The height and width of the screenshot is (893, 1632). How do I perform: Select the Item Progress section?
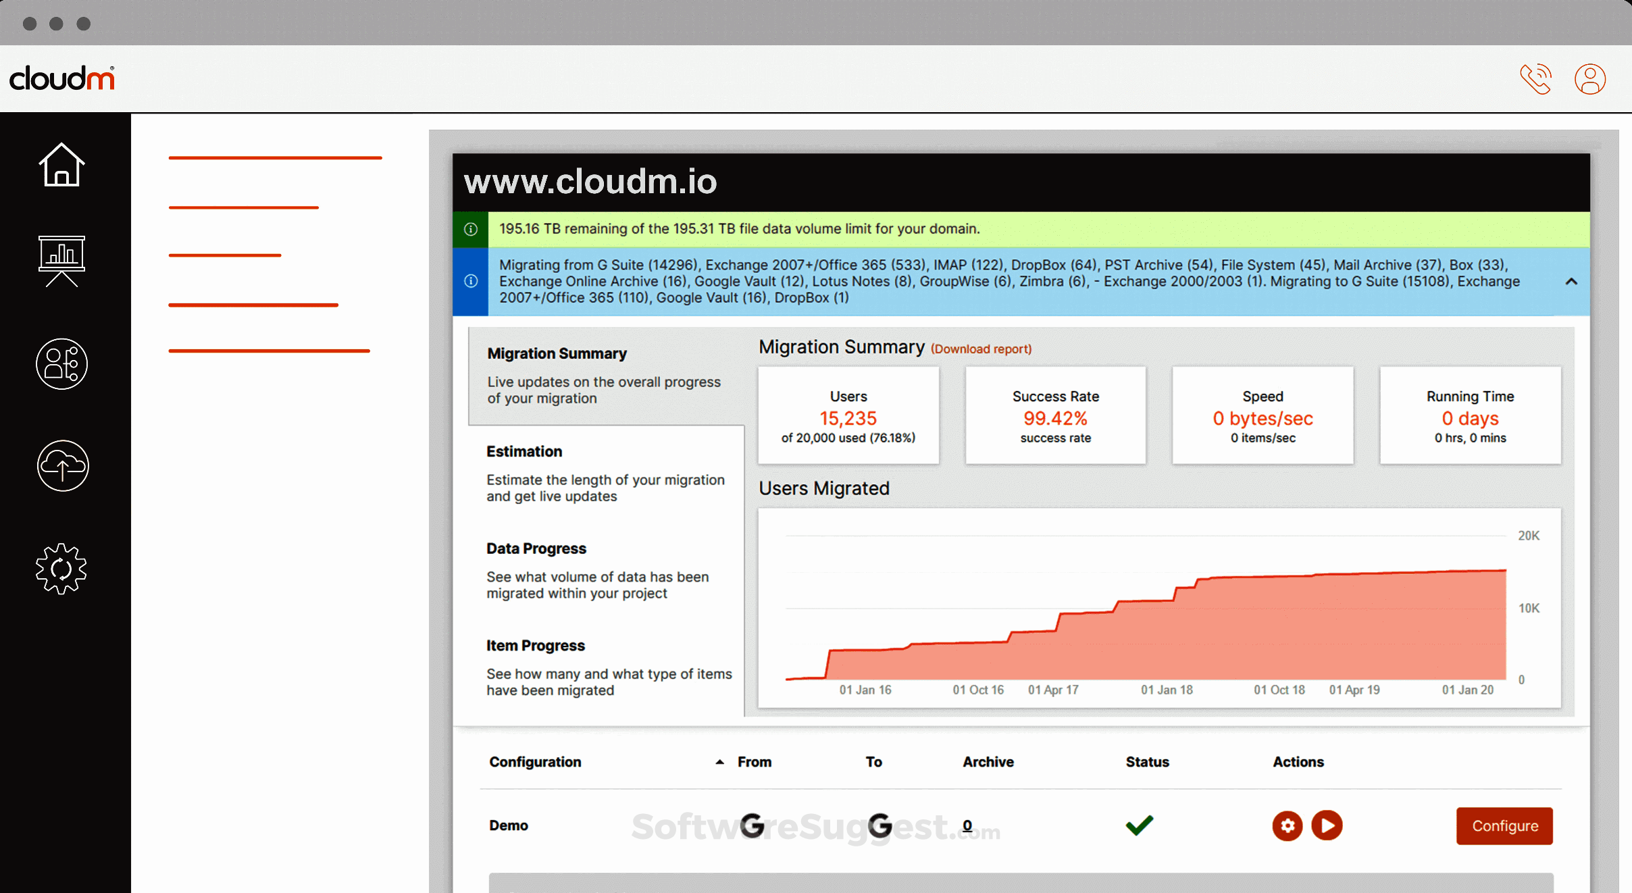[535, 645]
